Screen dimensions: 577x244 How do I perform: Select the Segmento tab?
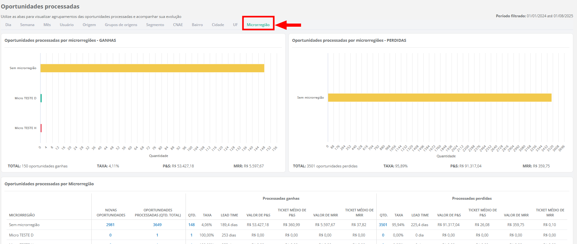pos(155,25)
